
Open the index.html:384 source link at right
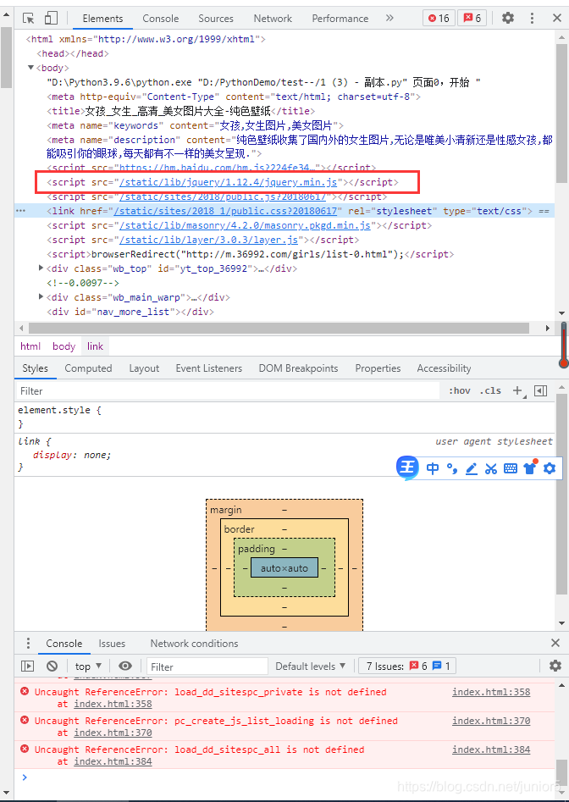(x=491, y=749)
